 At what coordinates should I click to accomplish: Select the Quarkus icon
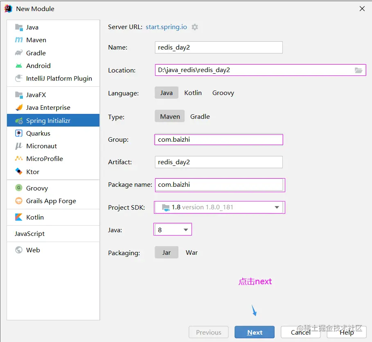coord(19,133)
